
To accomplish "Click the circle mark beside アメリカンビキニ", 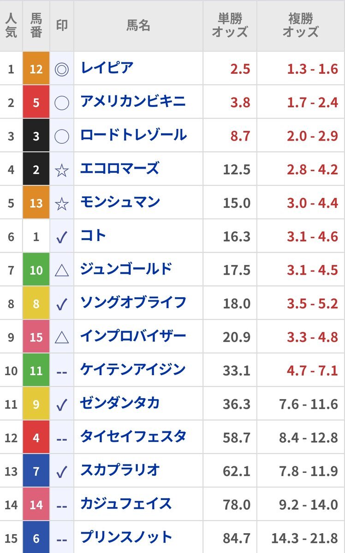I will (62, 103).
